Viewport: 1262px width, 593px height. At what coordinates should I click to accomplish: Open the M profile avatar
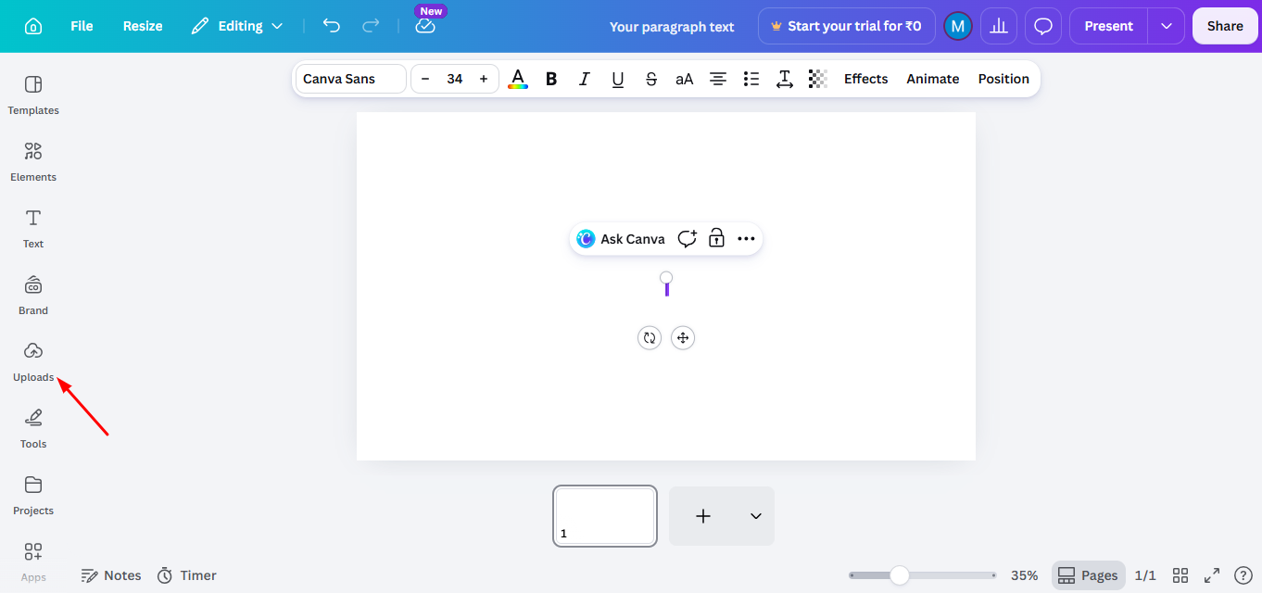point(957,26)
